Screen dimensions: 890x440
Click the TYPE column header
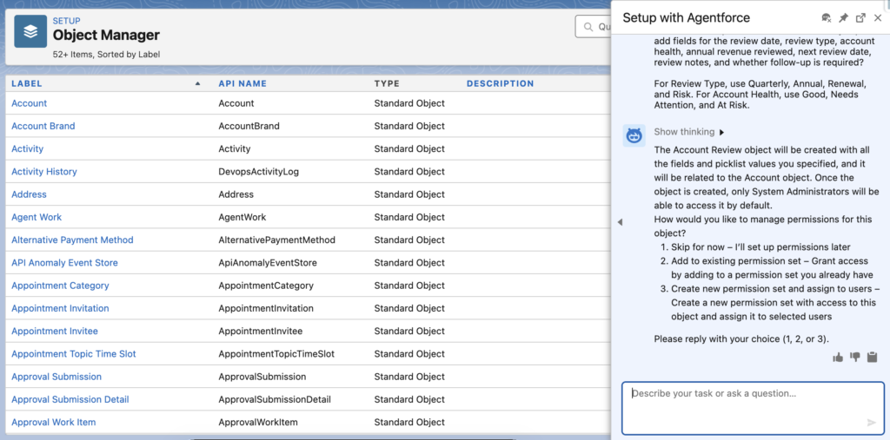387,83
